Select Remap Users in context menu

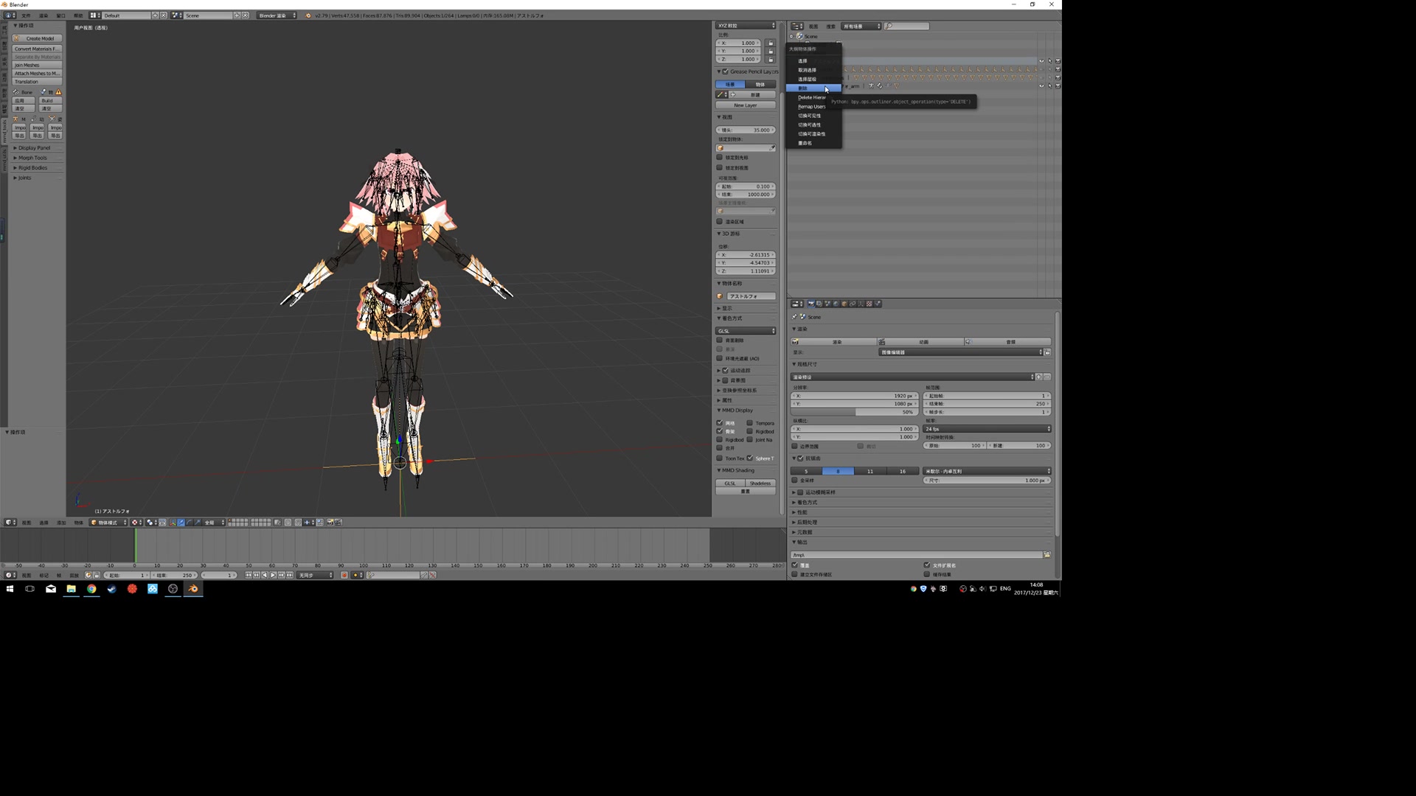pyautogui.click(x=813, y=107)
